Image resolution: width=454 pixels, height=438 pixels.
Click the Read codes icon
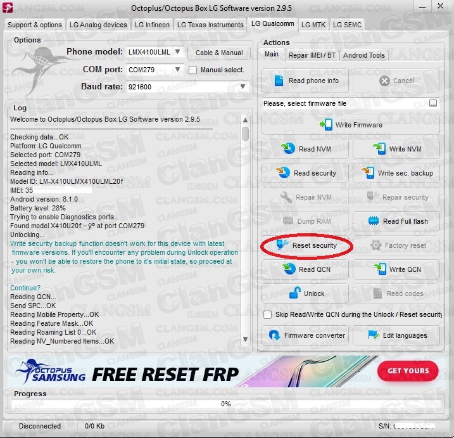tap(377, 293)
